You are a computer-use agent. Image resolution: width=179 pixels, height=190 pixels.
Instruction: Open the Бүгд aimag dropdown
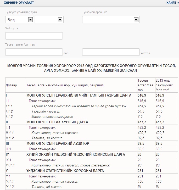coord(20,20)
